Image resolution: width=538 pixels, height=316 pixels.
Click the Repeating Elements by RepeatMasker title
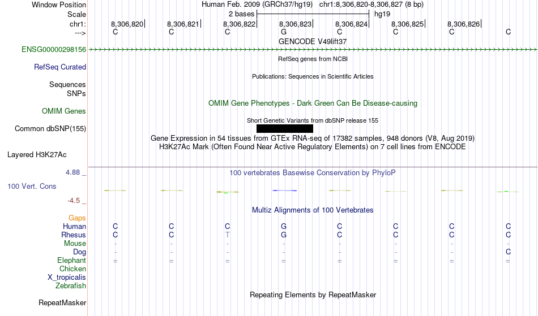point(313,295)
